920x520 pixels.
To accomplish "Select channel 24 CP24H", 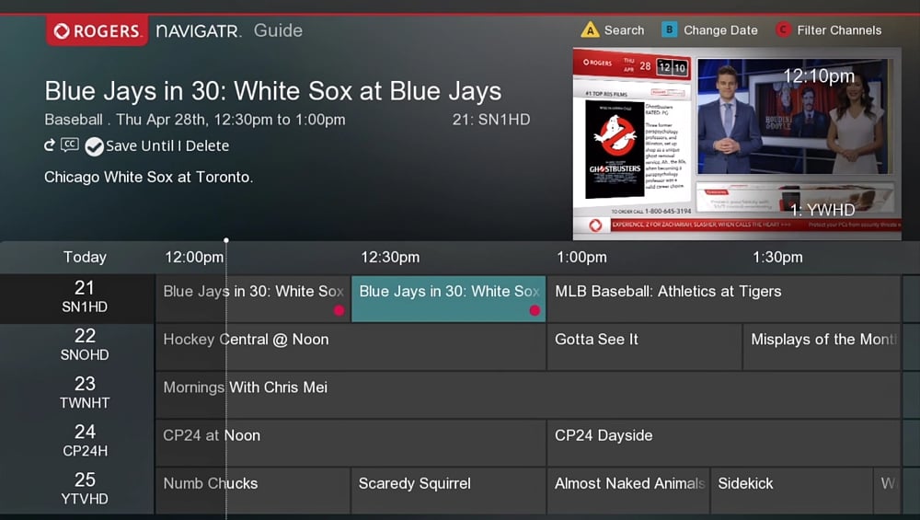I will pyautogui.click(x=78, y=442).
